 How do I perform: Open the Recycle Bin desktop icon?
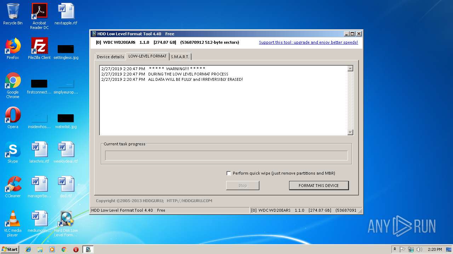13,14
